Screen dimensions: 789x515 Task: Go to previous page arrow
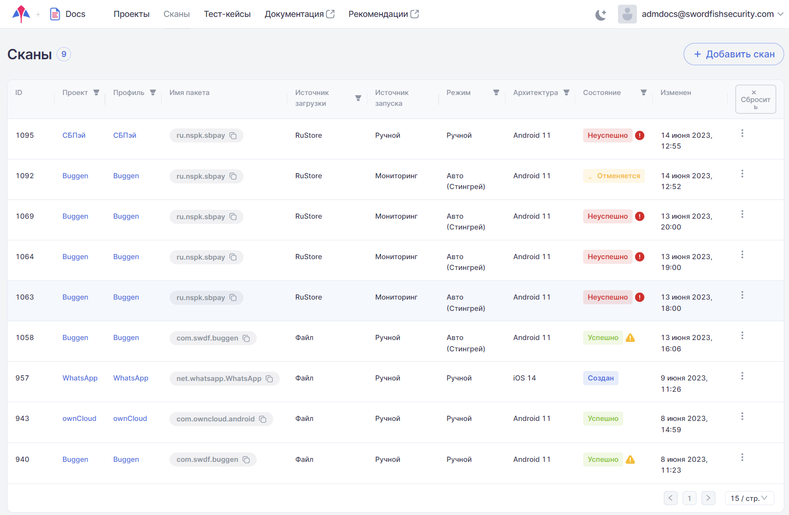click(671, 498)
